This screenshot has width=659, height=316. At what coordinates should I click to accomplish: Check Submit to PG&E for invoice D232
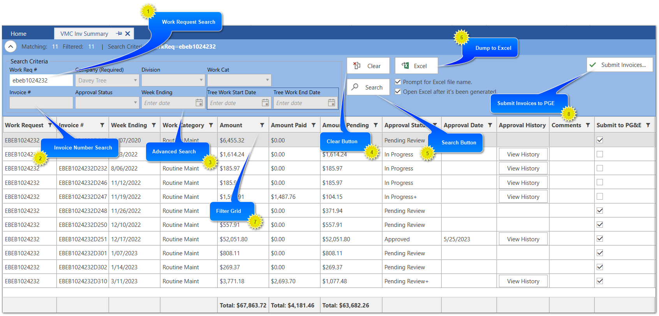(600, 168)
